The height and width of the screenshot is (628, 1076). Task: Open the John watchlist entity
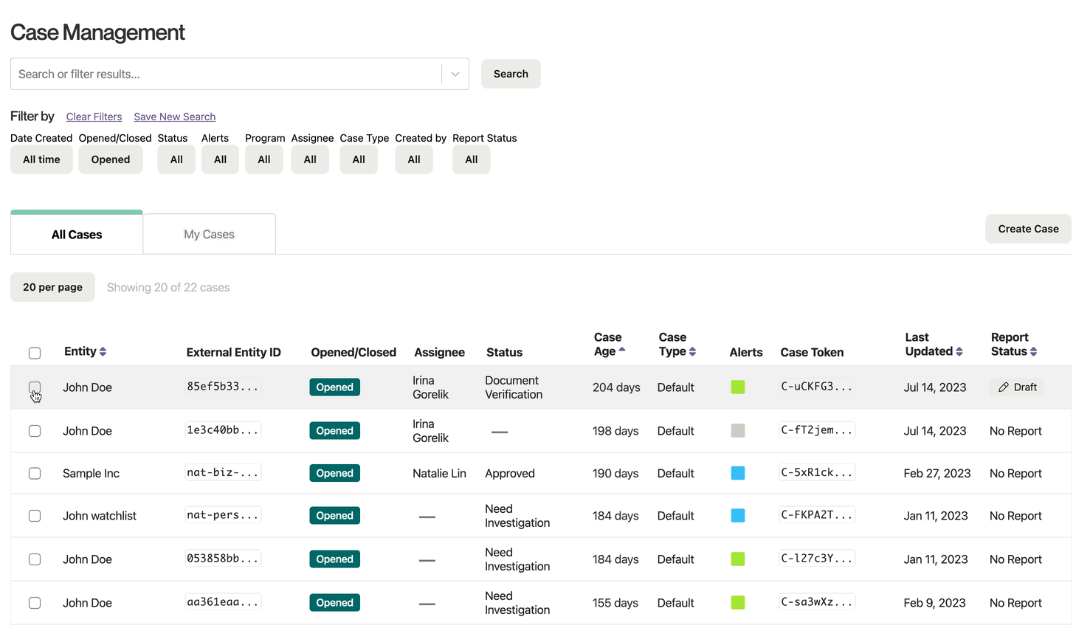[100, 516]
